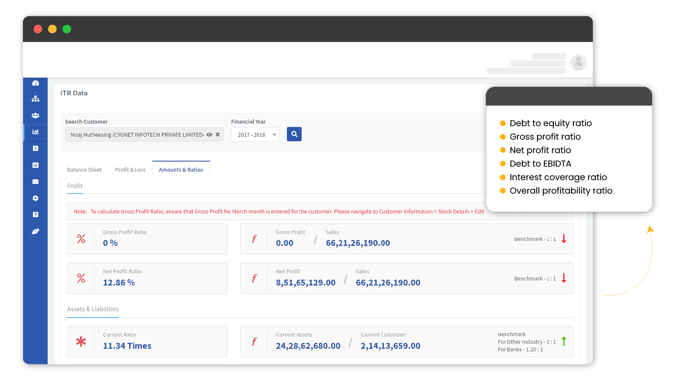Switch to the Profit & Loss tab
The width and height of the screenshot is (675, 380).
[130, 170]
